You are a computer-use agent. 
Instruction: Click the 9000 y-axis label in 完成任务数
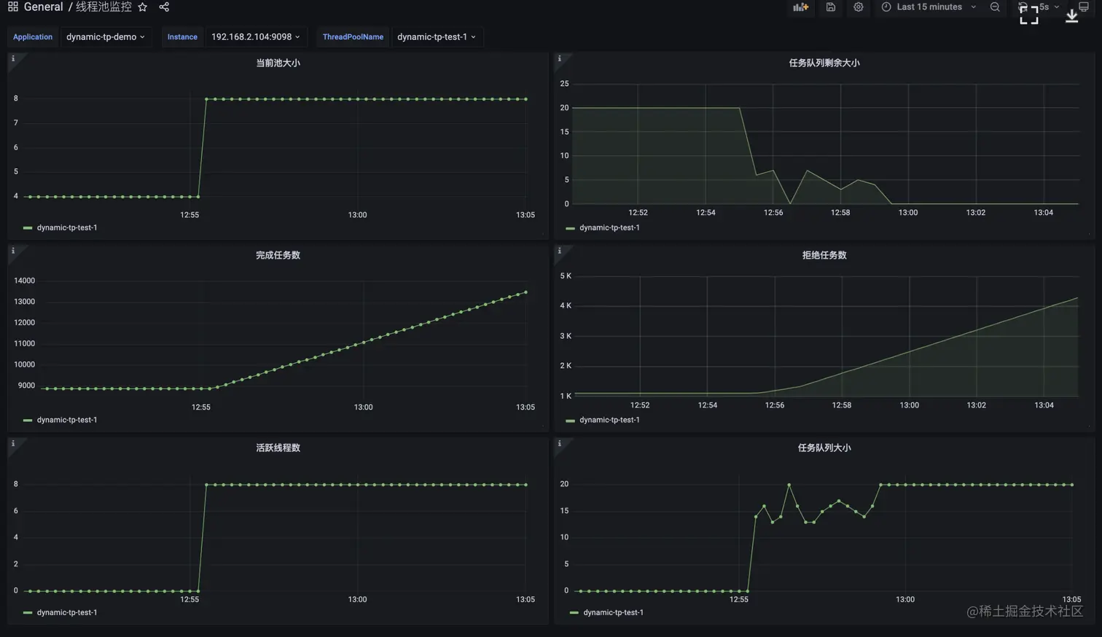tap(26, 386)
